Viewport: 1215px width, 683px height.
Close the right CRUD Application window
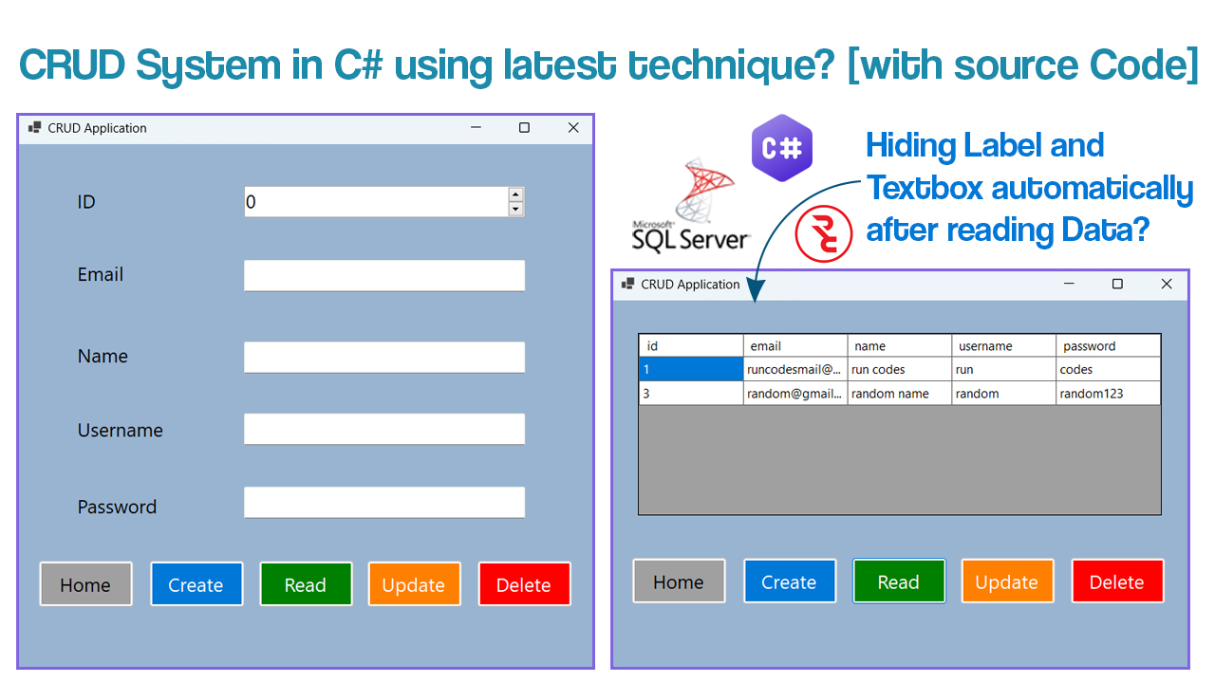coord(1167,284)
